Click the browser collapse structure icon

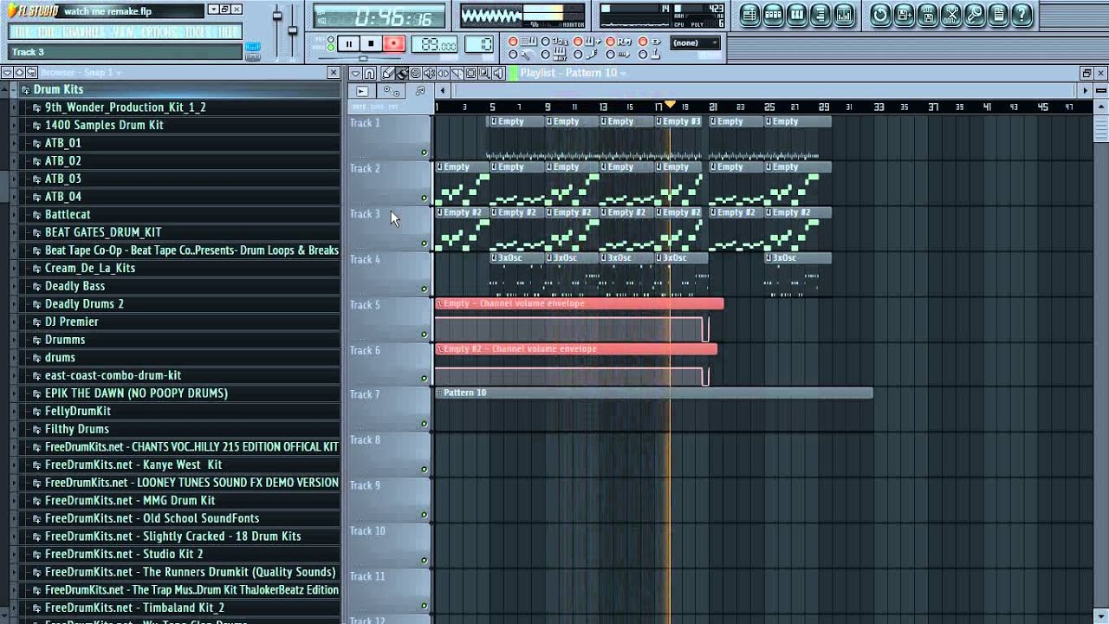click(19, 73)
